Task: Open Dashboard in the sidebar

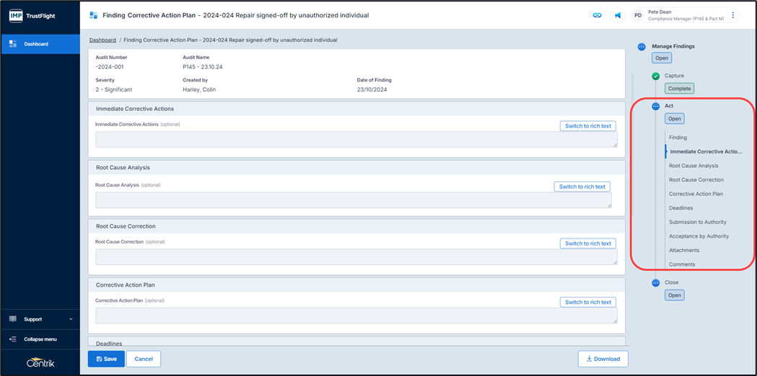Action: (x=40, y=44)
